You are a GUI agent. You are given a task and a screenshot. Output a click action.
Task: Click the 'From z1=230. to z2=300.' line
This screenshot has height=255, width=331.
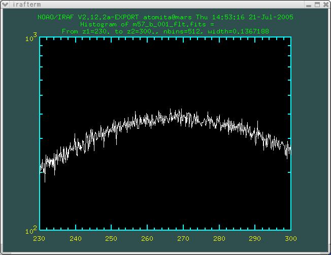click(110, 31)
